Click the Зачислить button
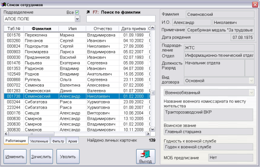260x167 pixels. click(x=41, y=157)
